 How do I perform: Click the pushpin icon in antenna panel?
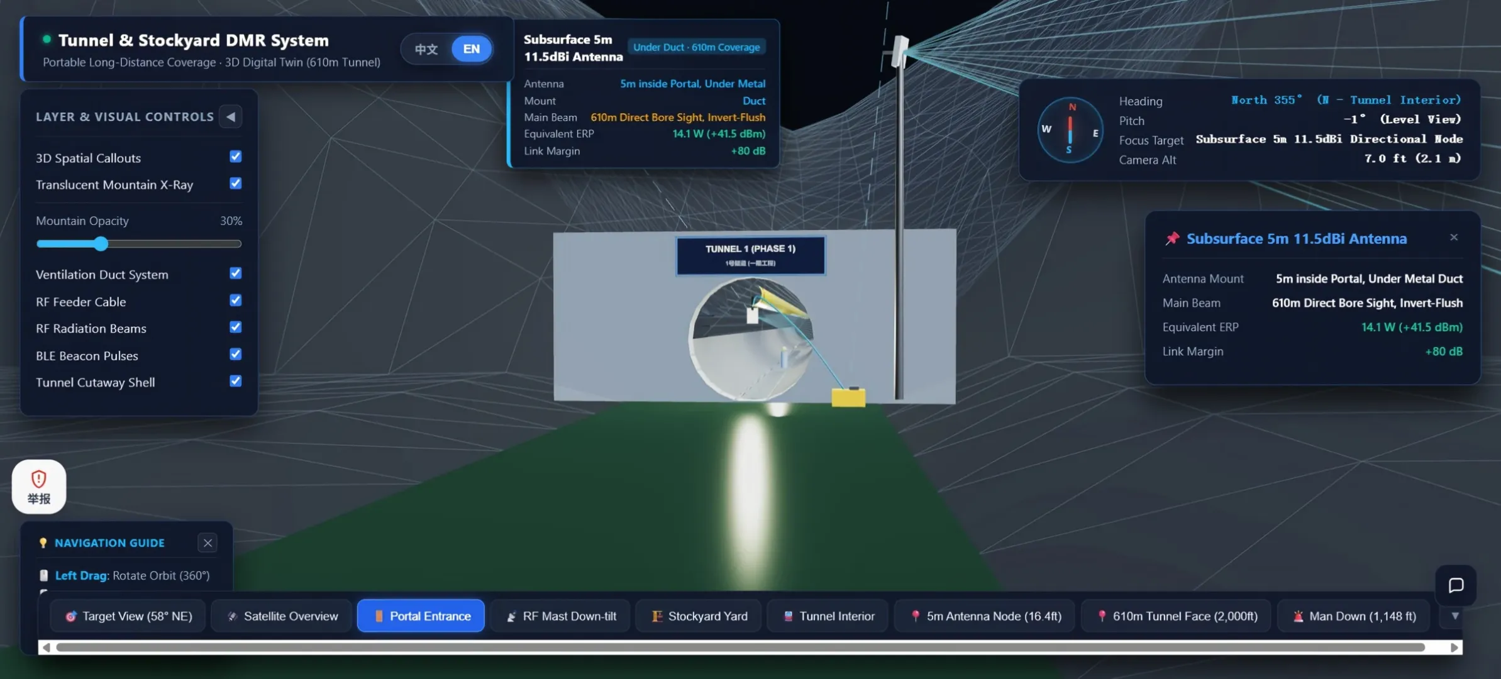(x=1171, y=239)
